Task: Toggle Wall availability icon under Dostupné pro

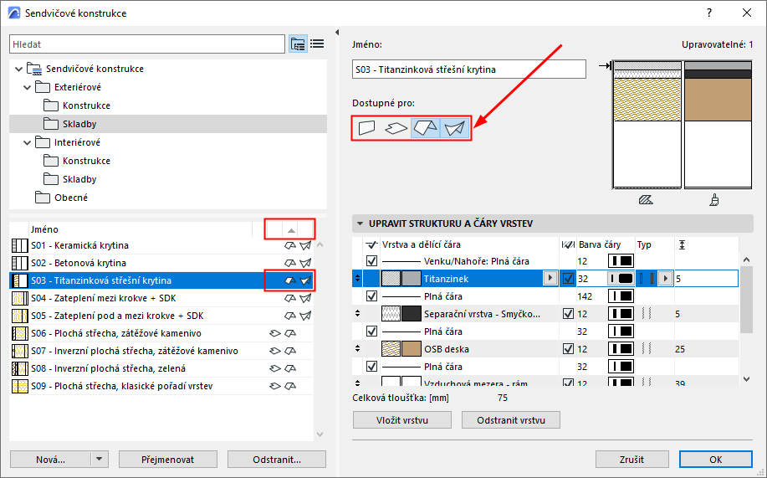Action: point(367,128)
